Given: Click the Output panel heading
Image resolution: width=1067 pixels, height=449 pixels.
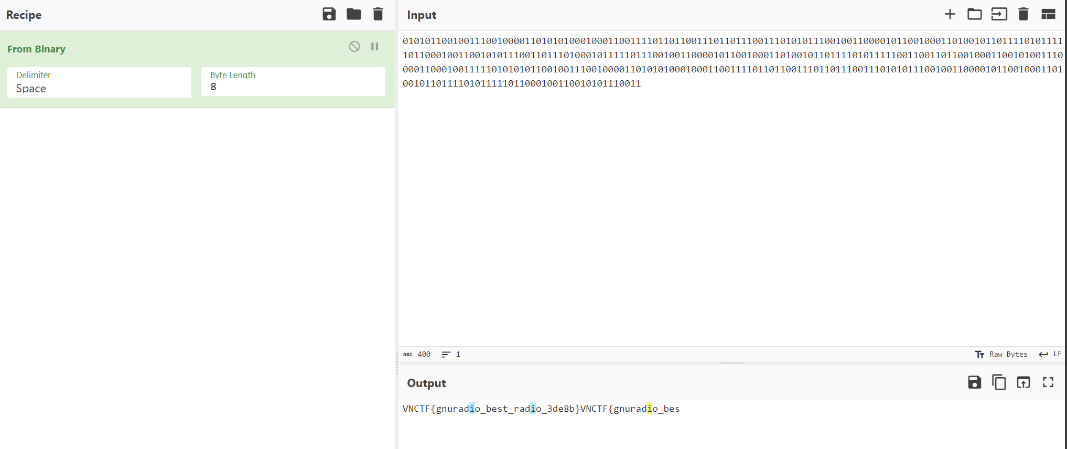Looking at the screenshot, I should pyautogui.click(x=426, y=383).
